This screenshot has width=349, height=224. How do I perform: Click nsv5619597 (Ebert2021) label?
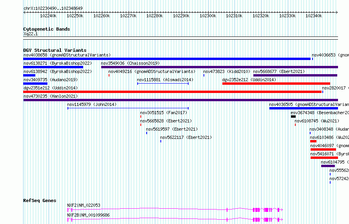172,129
